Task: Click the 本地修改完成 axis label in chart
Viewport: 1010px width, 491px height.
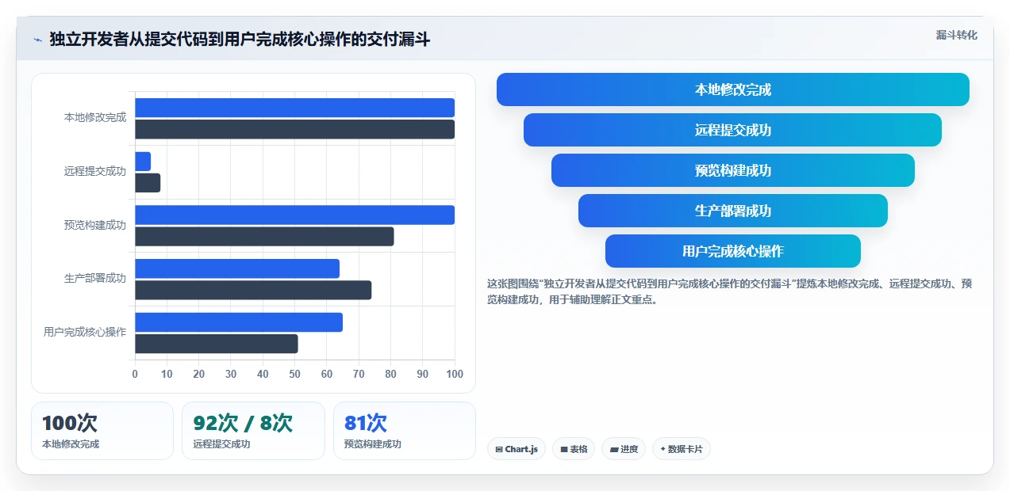Action: (95, 117)
